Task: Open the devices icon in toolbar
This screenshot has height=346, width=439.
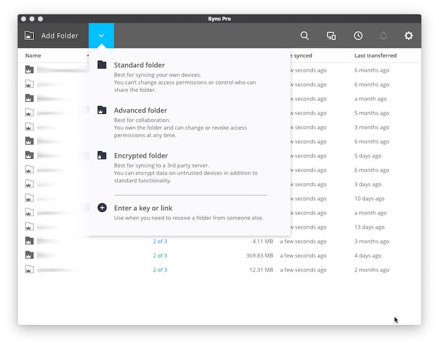Action: pyautogui.click(x=331, y=36)
